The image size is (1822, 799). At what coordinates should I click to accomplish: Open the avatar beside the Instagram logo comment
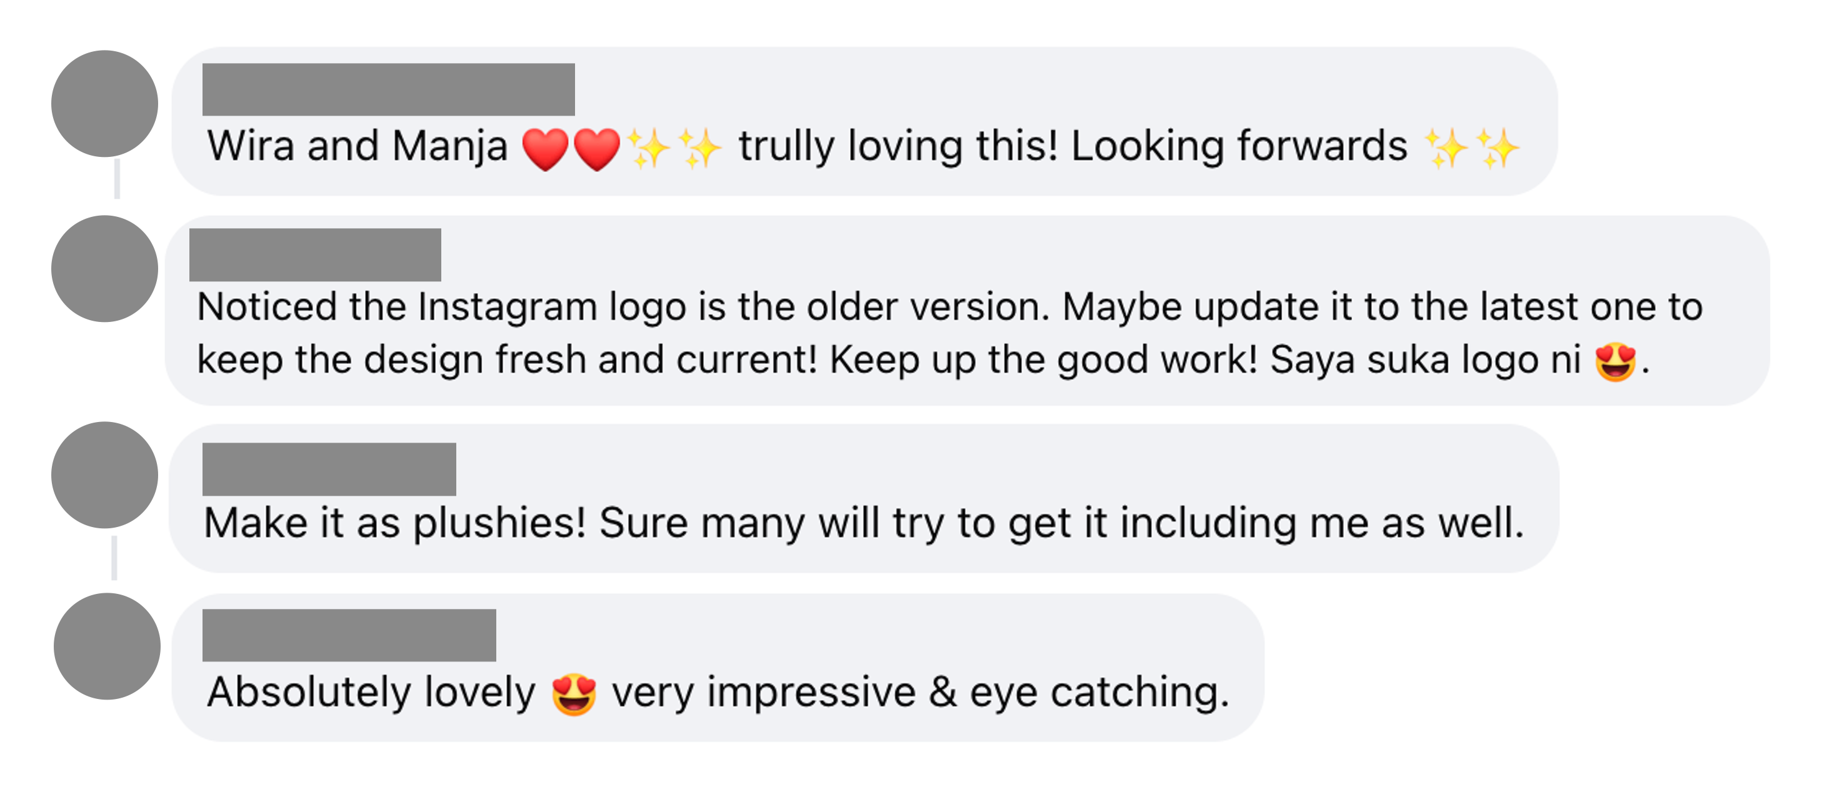tap(104, 268)
